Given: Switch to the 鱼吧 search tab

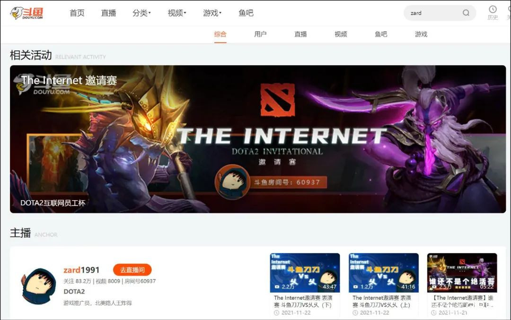Looking at the screenshot, I should (x=381, y=34).
